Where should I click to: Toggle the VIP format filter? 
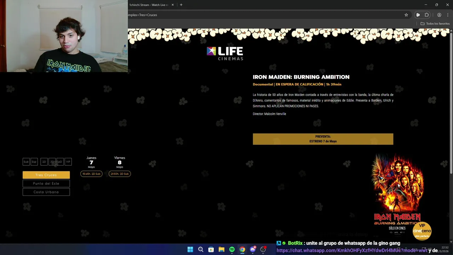(68, 162)
